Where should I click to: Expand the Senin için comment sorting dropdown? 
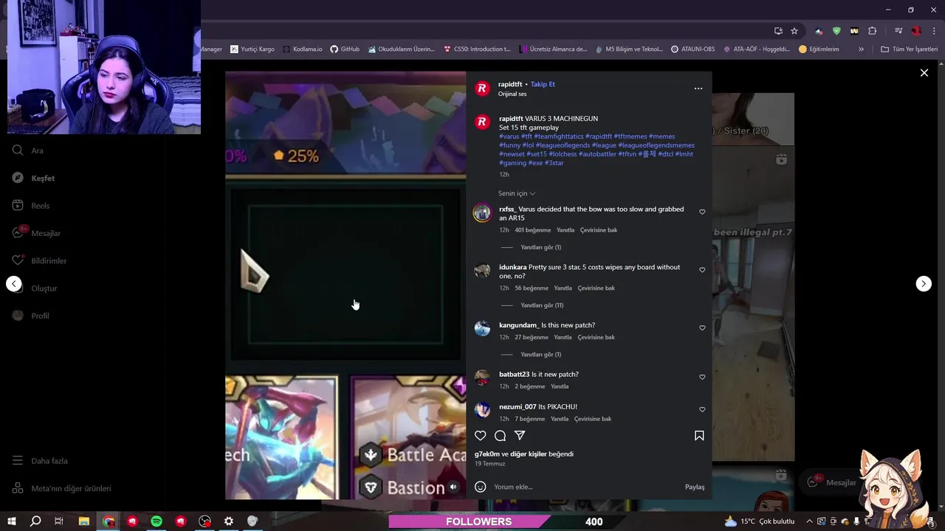click(517, 193)
